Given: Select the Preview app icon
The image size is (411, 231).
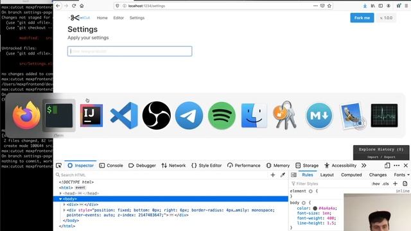Looking at the screenshot, I should tap(353, 116).
